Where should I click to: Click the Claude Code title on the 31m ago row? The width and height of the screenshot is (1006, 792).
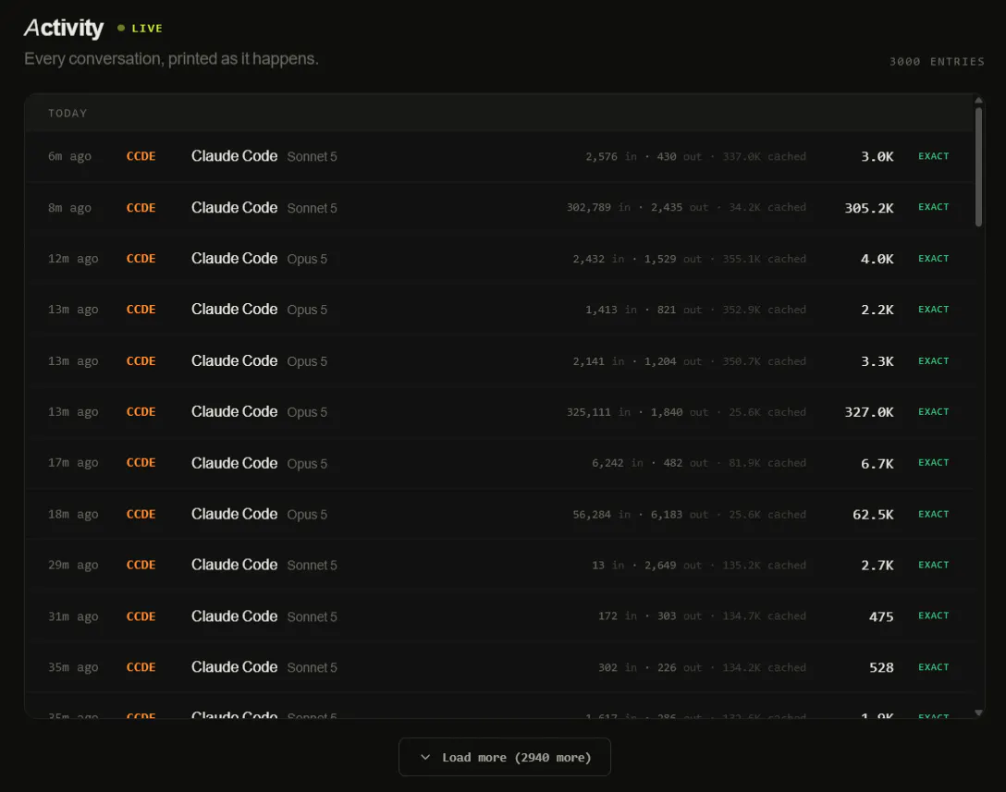click(234, 616)
